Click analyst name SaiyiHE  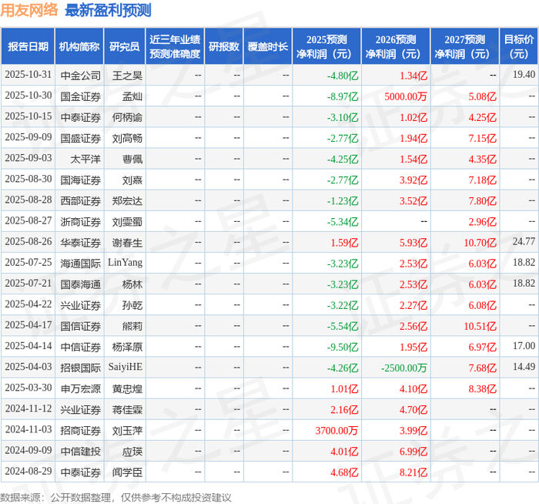[125, 367]
